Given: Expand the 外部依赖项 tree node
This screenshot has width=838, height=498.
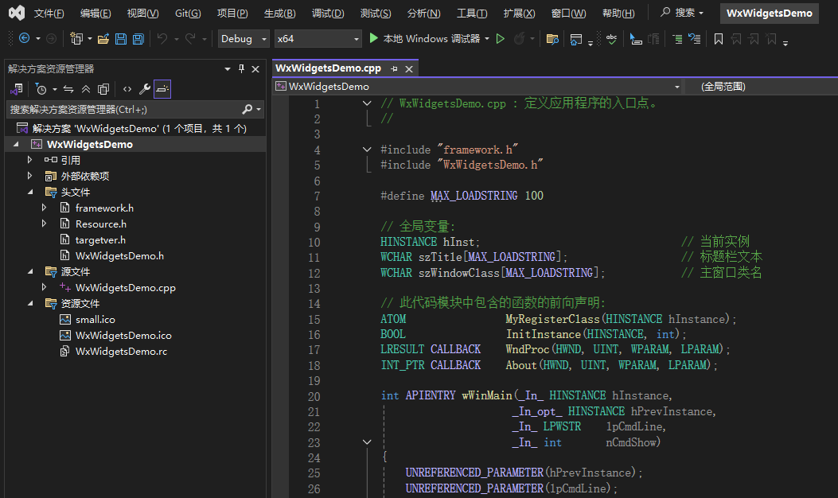Looking at the screenshot, I should [30, 176].
